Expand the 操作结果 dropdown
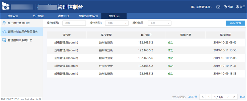 [x=159, y=23]
